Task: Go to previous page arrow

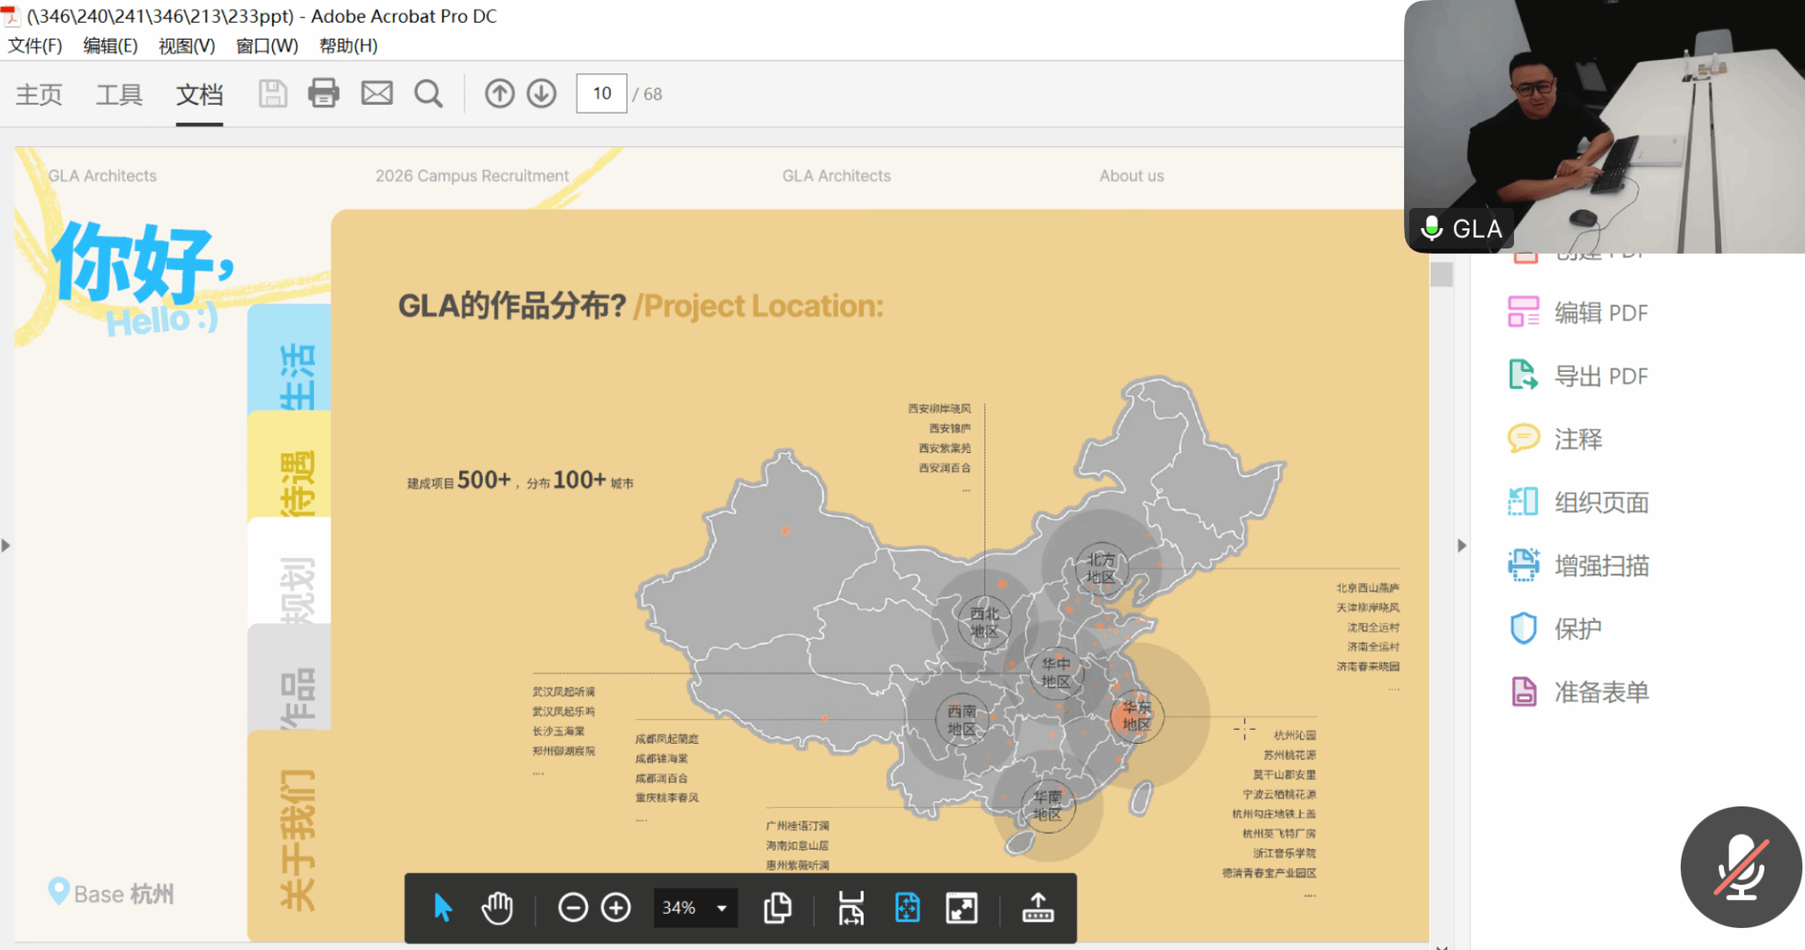Action: tap(500, 93)
